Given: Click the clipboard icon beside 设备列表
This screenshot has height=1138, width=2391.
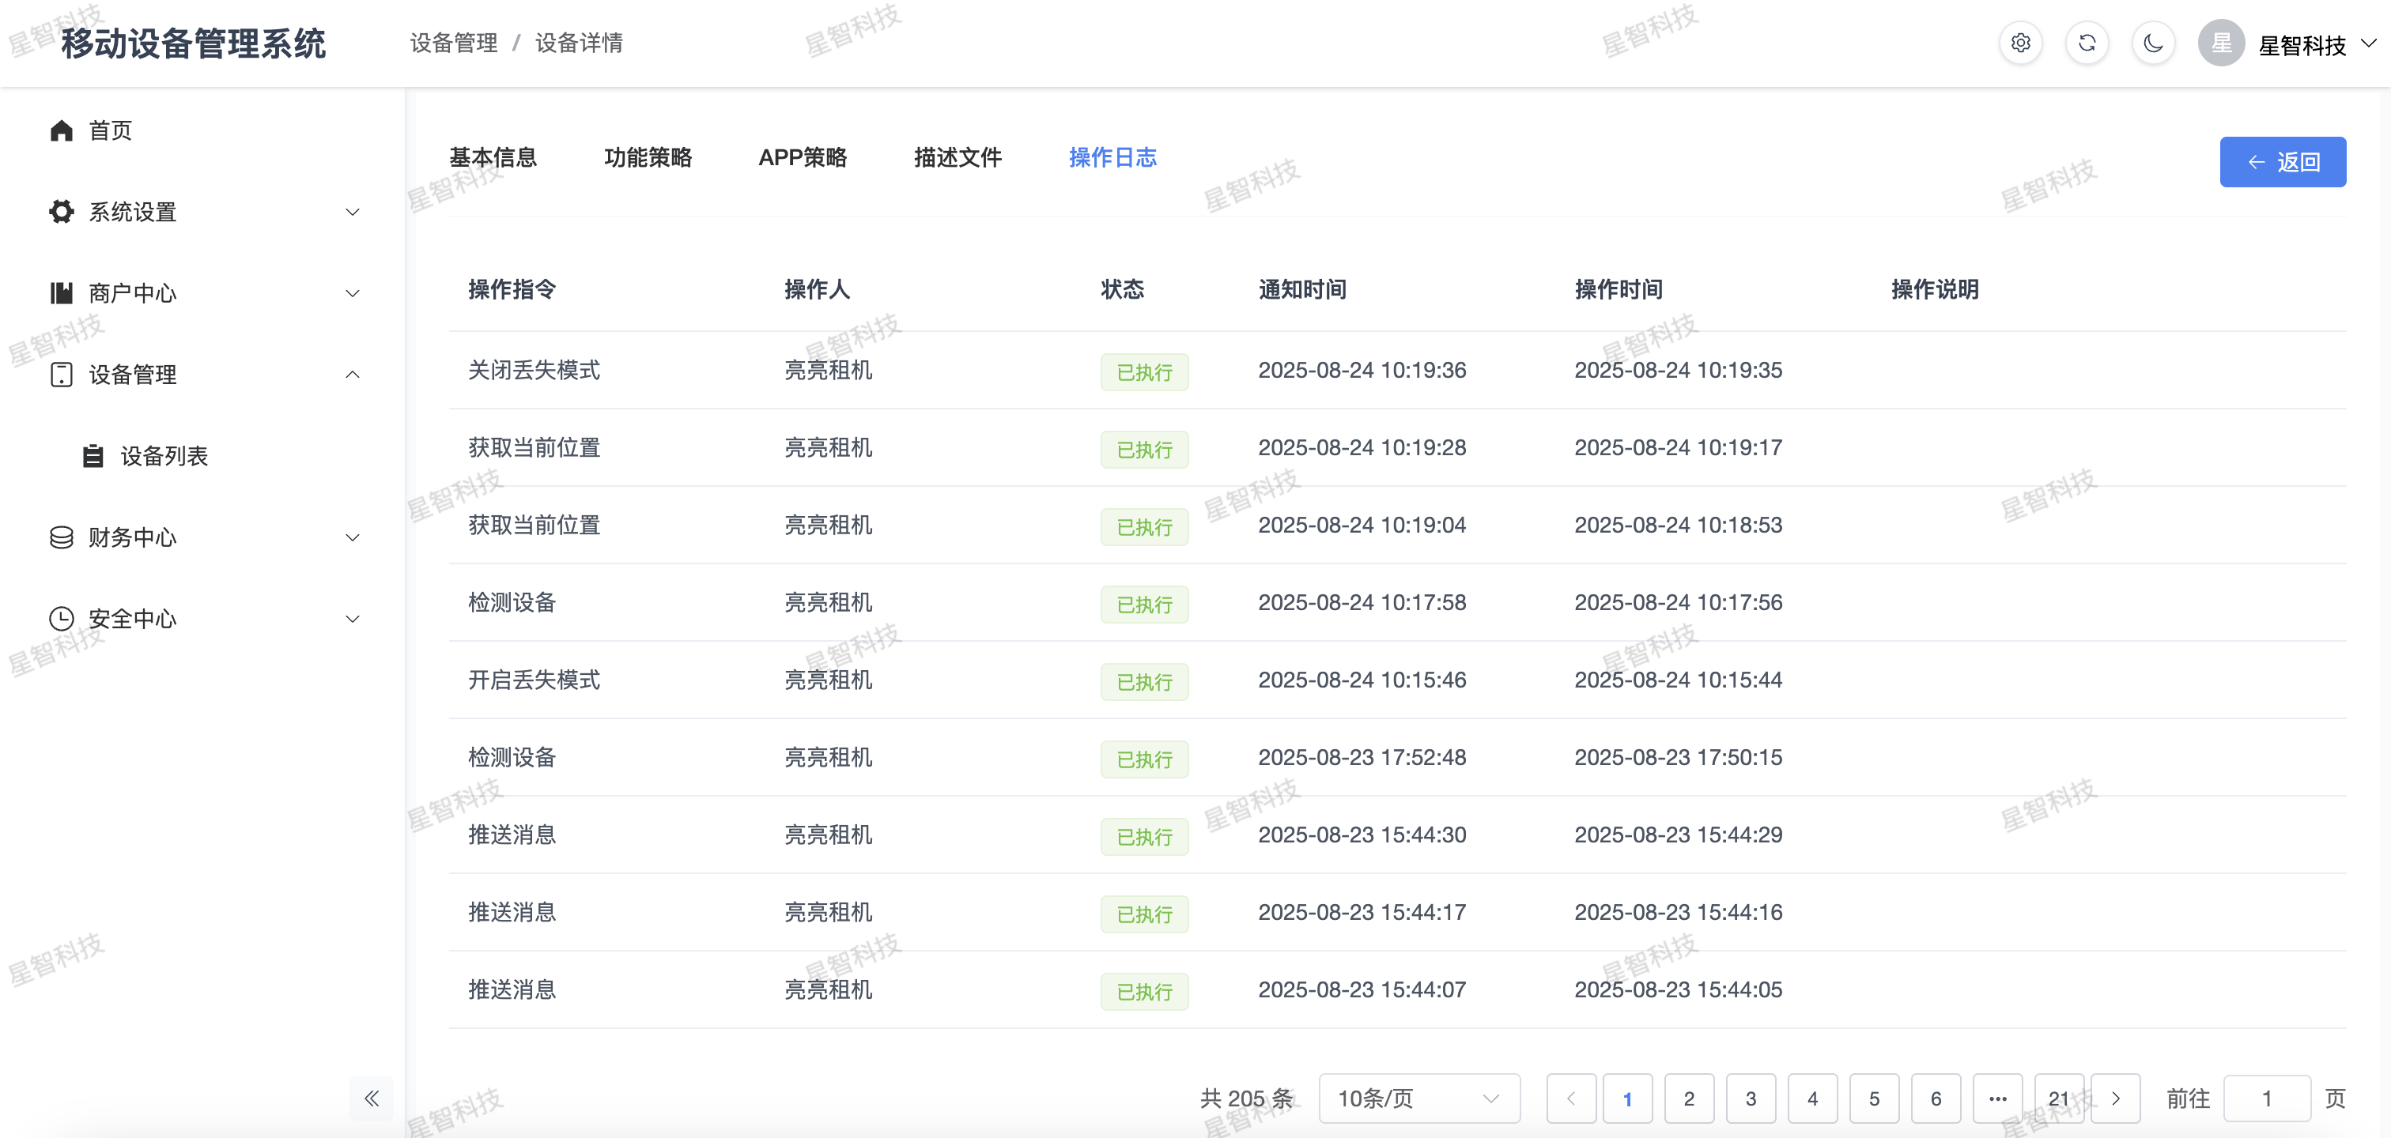Looking at the screenshot, I should click(93, 456).
